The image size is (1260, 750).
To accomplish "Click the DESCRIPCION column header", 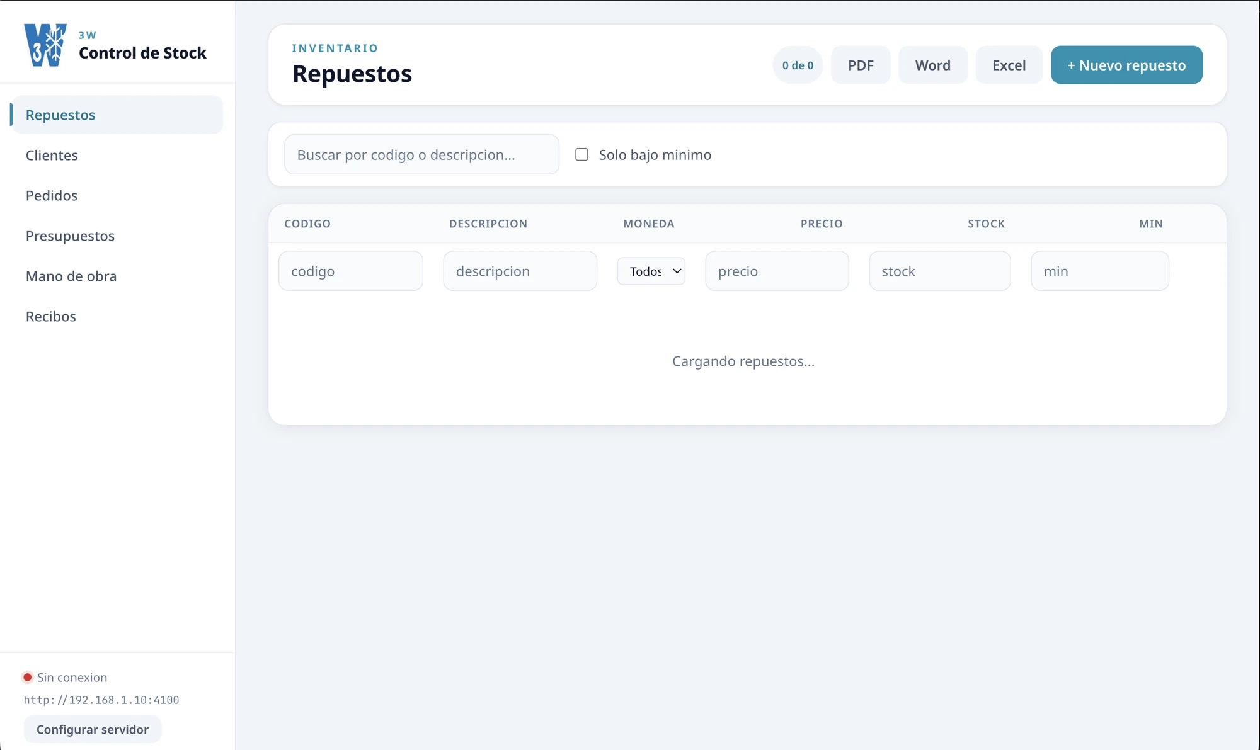I will pos(488,224).
